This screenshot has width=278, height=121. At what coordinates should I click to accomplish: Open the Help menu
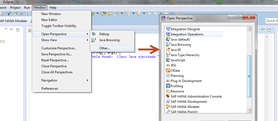[53, 8]
